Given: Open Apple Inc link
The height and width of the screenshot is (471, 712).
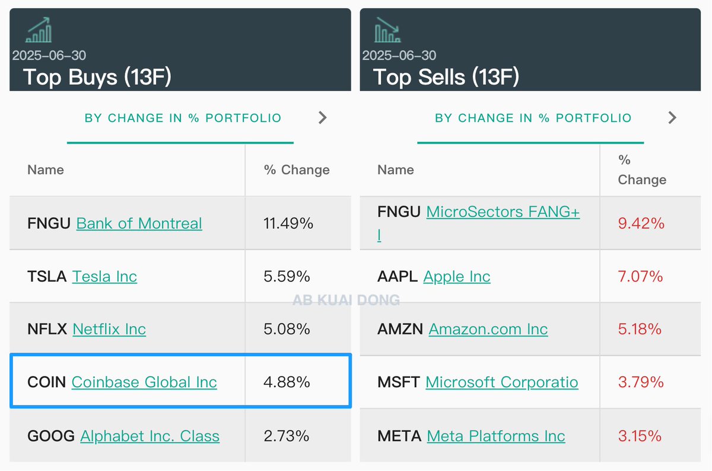Looking at the screenshot, I should (457, 276).
